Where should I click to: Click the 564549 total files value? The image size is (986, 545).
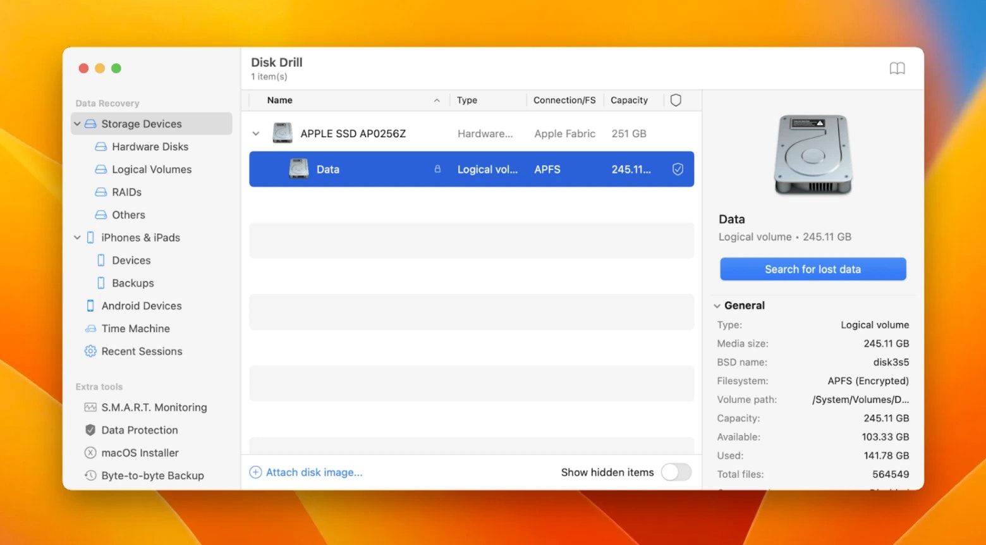[x=891, y=474]
